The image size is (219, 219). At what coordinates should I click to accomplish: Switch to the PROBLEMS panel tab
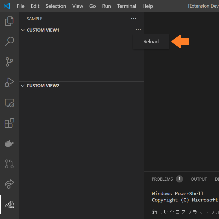pos(162,179)
